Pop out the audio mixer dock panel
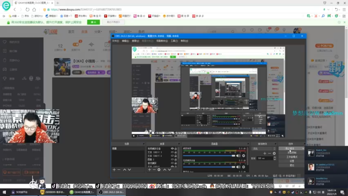This screenshot has height=196, width=348. (248, 144)
